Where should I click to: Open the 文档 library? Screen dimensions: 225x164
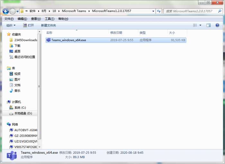pos(17,85)
